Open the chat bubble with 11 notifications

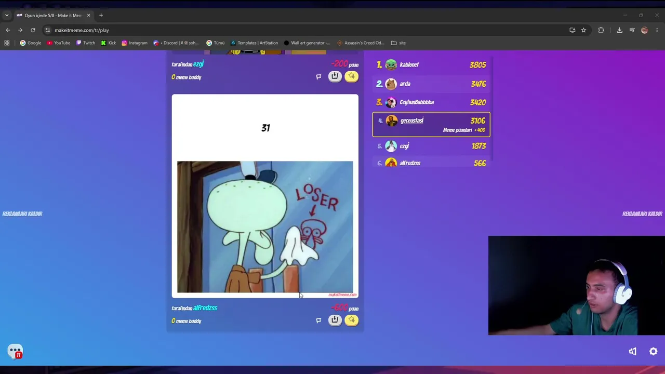[15, 352]
